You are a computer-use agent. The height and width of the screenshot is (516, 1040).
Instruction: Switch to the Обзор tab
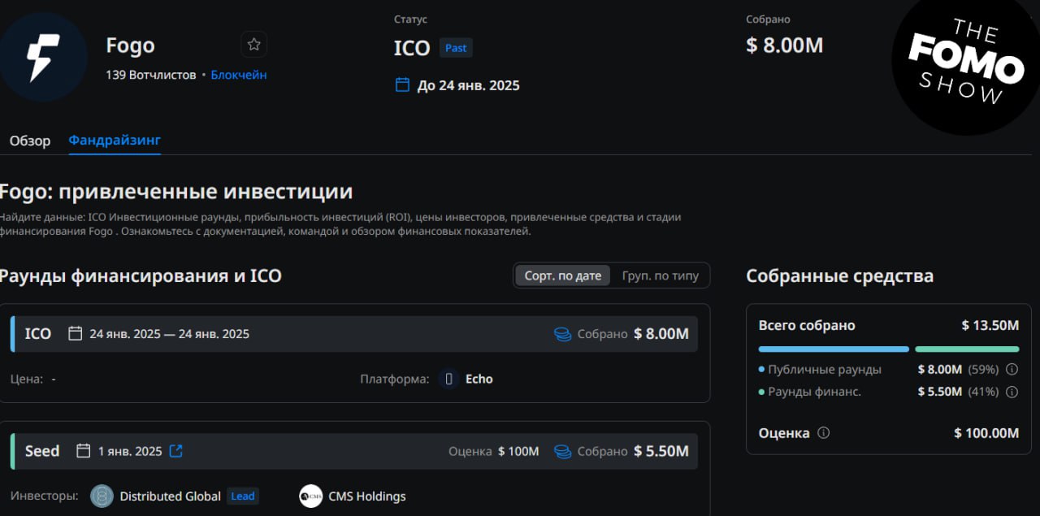[x=30, y=141]
